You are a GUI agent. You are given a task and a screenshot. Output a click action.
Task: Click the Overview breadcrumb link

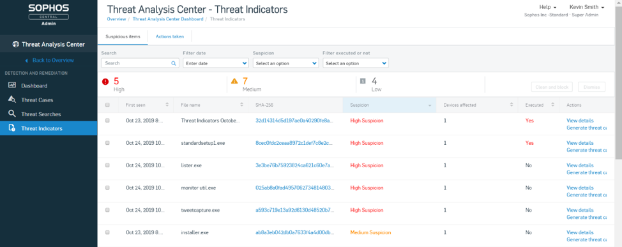coord(116,19)
